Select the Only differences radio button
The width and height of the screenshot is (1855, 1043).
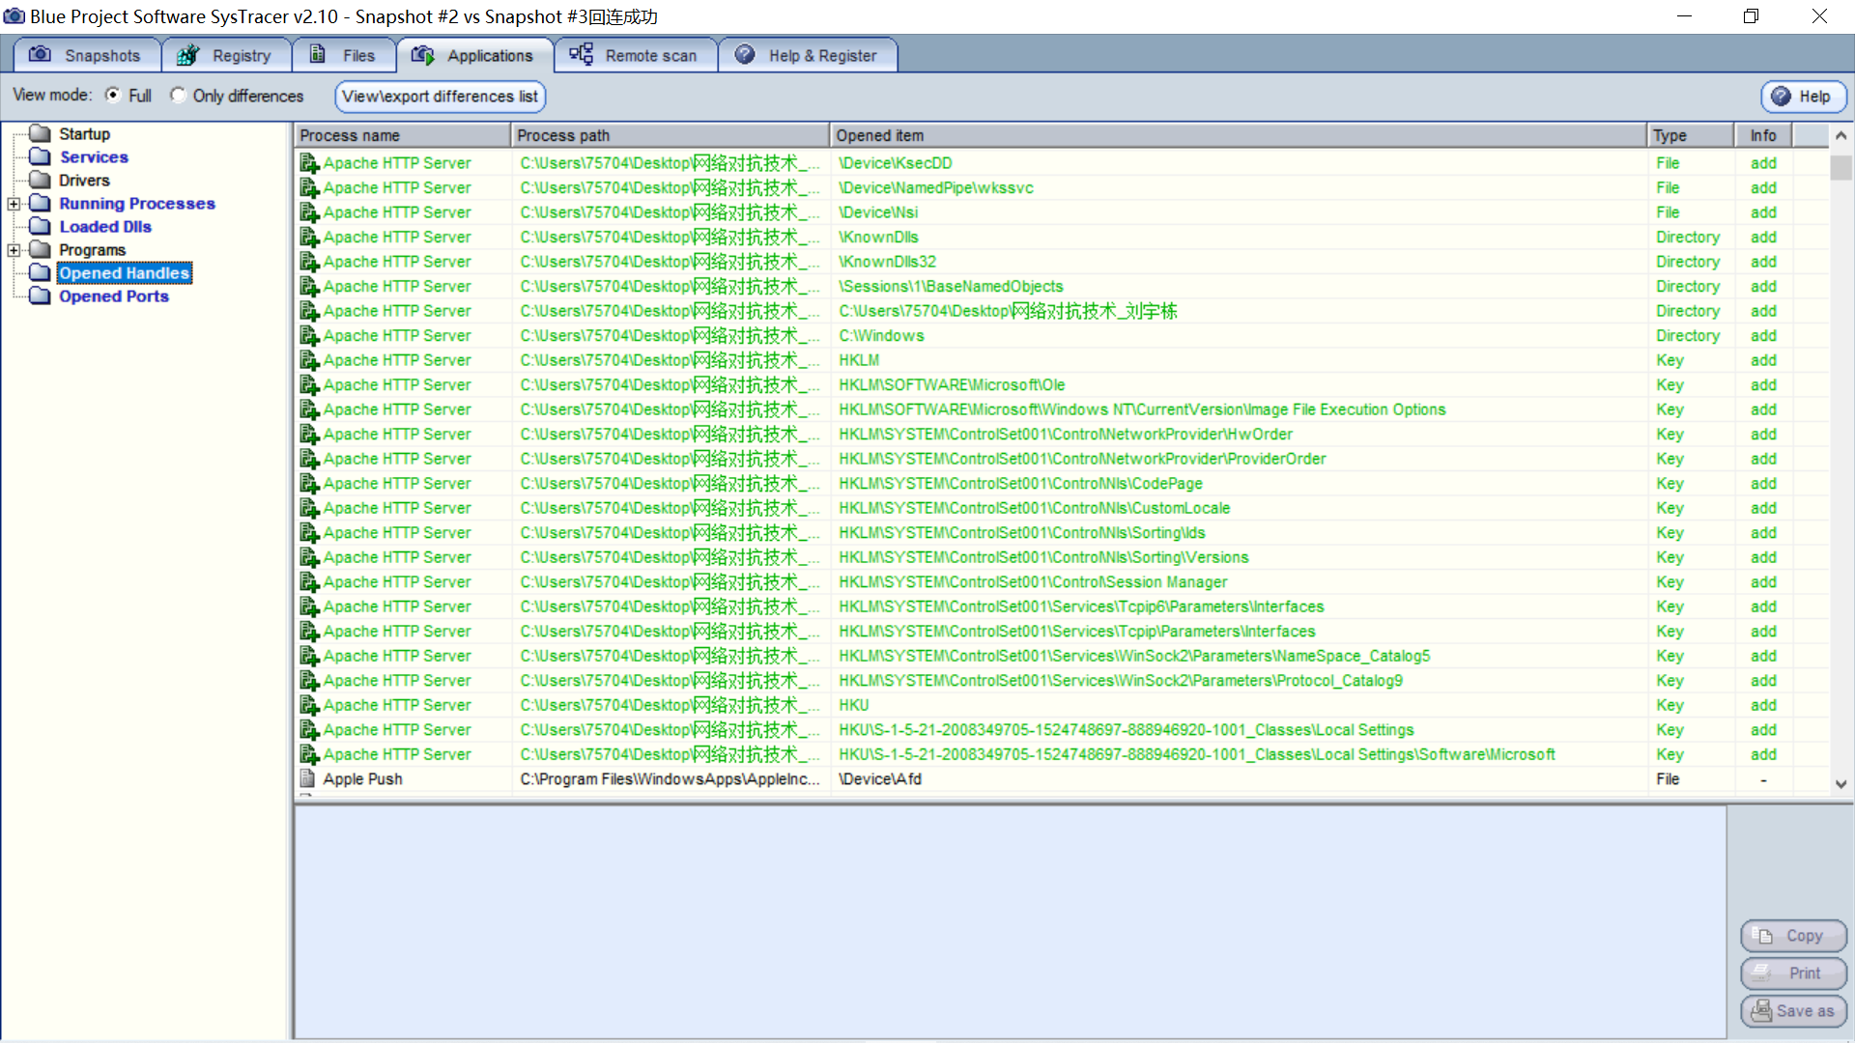[178, 95]
